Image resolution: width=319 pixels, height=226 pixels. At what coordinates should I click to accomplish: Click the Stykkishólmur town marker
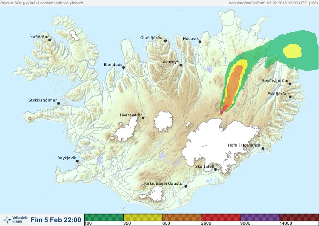59,104
